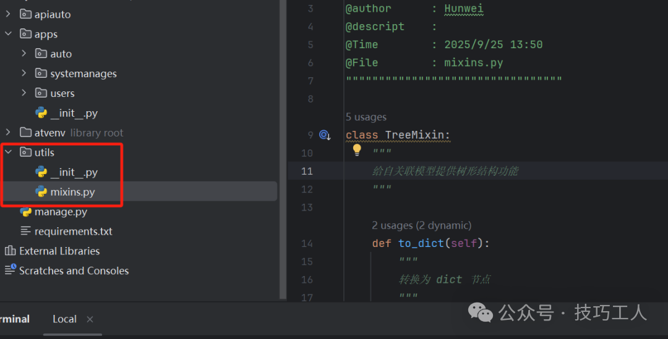The image size is (668, 339).
Task: Expand the systemanages folder chevron
Action: tap(24, 73)
